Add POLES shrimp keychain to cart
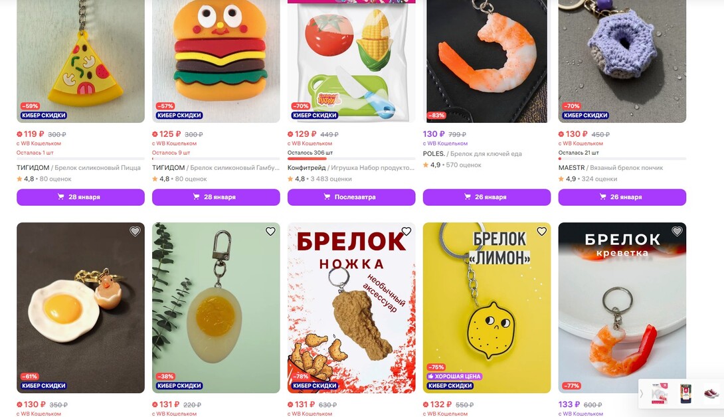The image size is (724, 417). [x=487, y=197]
